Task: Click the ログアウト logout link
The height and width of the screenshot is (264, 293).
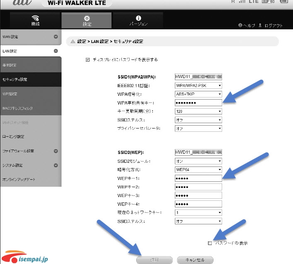Action: (274, 26)
